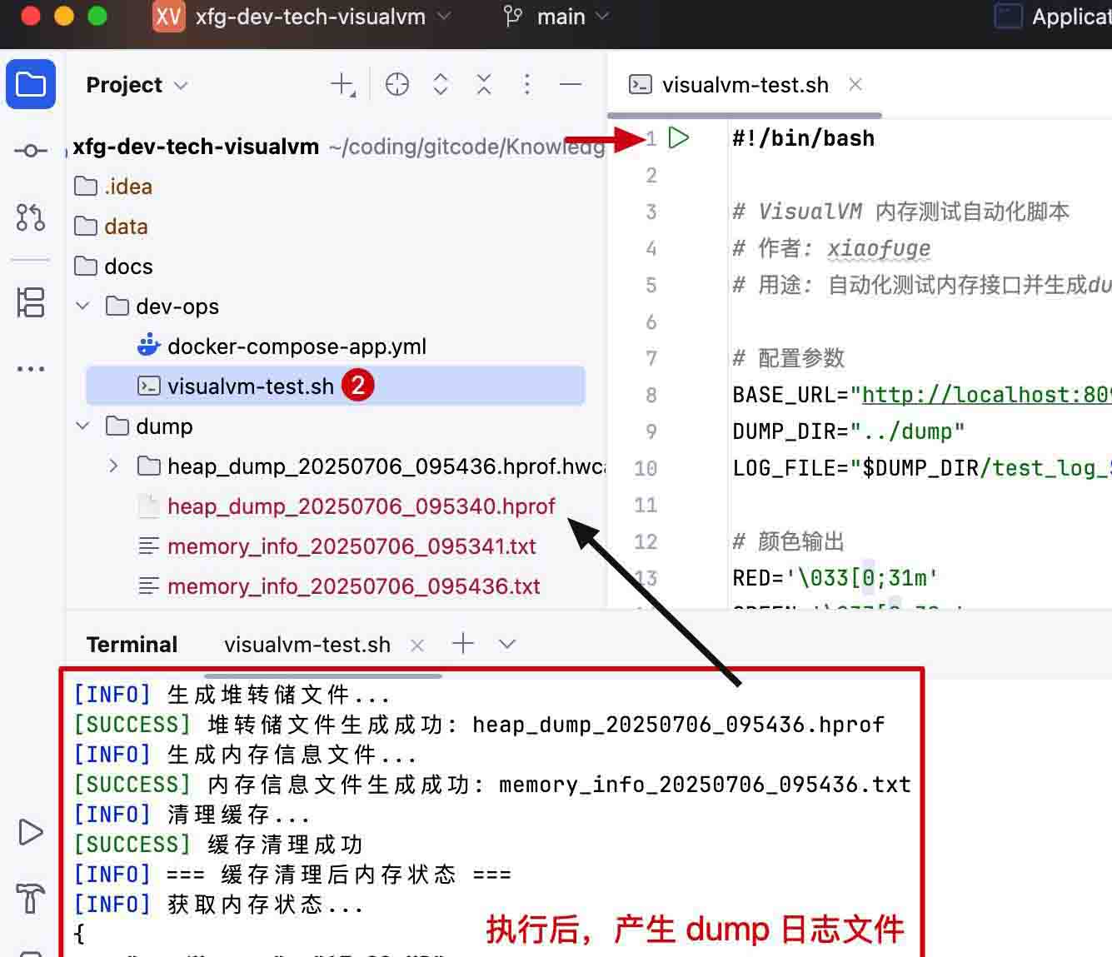Add a new terminal session
Image resolution: width=1112 pixels, height=957 pixels.
462,643
